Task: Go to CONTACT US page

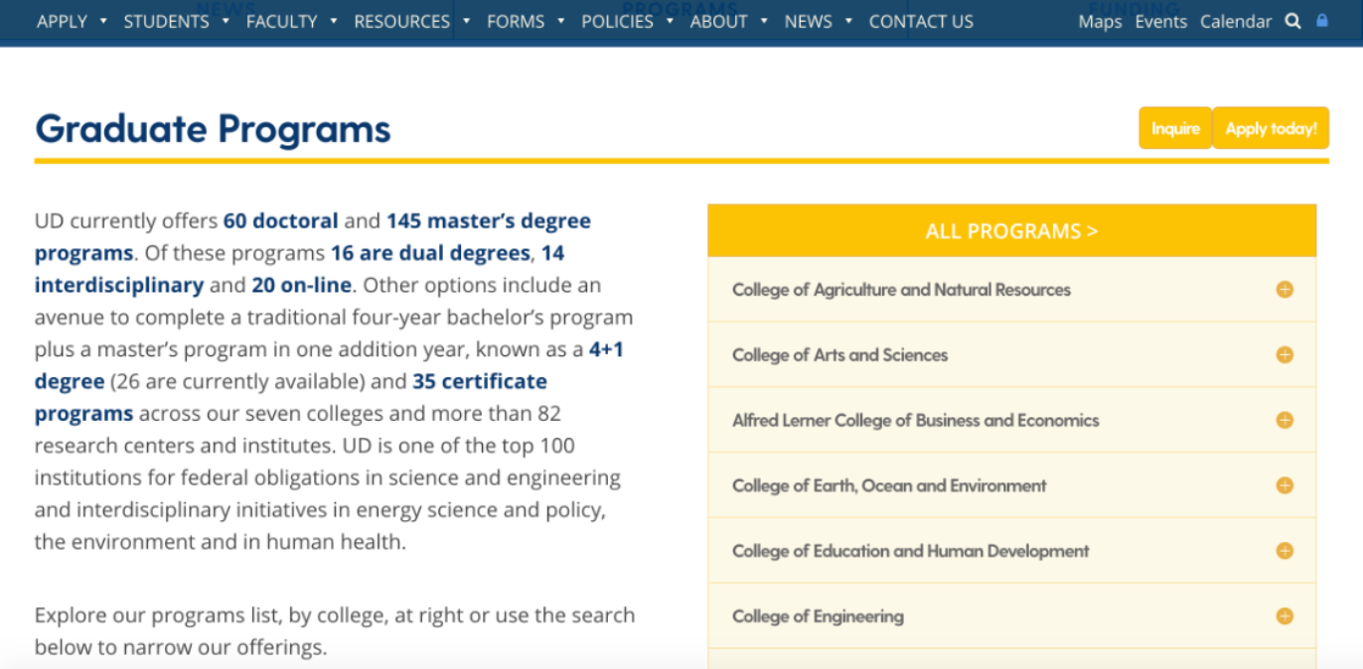Action: pyautogui.click(x=921, y=21)
